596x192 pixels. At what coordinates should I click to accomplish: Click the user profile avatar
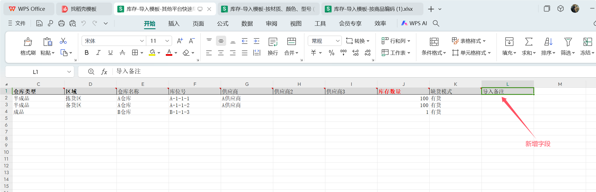coord(575,9)
